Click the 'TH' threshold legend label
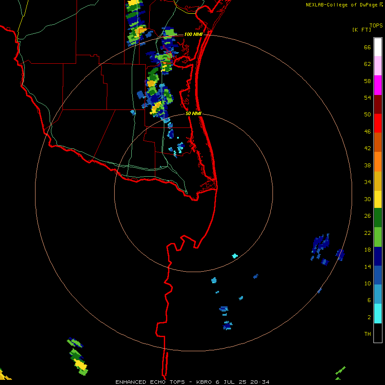This screenshot has width=385, height=385. (367, 334)
